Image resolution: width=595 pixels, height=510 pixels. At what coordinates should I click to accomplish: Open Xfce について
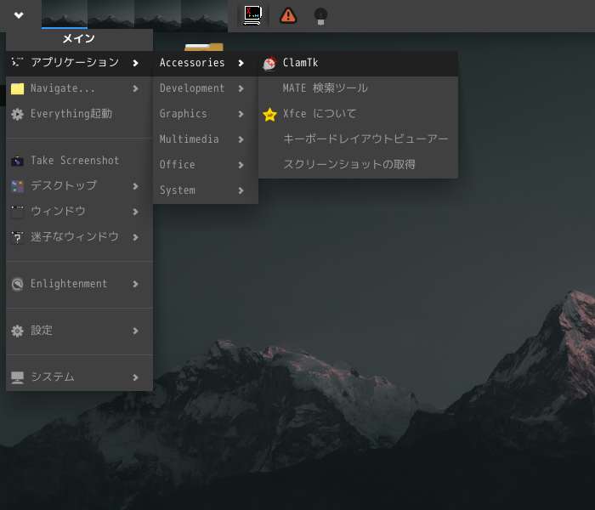click(358, 114)
